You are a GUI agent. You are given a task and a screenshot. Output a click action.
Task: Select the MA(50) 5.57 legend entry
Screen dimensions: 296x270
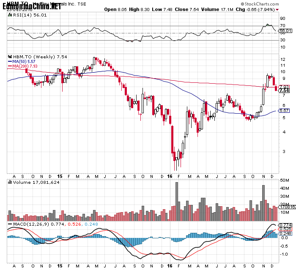(x=22, y=62)
